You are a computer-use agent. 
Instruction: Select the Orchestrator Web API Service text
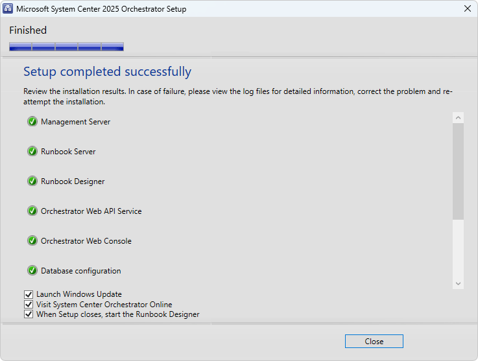click(x=91, y=211)
